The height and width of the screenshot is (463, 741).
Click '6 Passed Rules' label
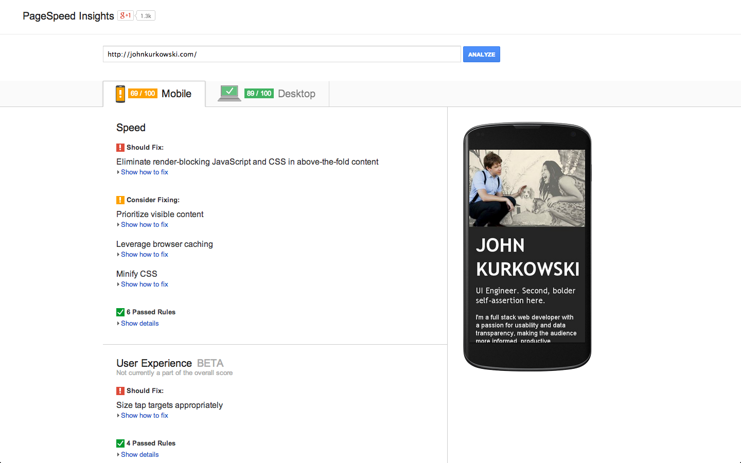click(x=151, y=312)
